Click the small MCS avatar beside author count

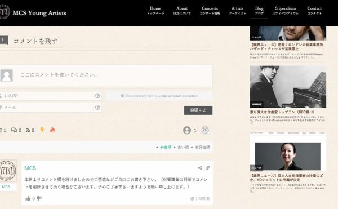pos(205,130)
